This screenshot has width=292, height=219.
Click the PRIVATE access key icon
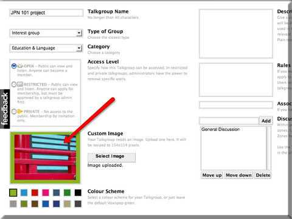pyautogui.click(x=20, y=111)
